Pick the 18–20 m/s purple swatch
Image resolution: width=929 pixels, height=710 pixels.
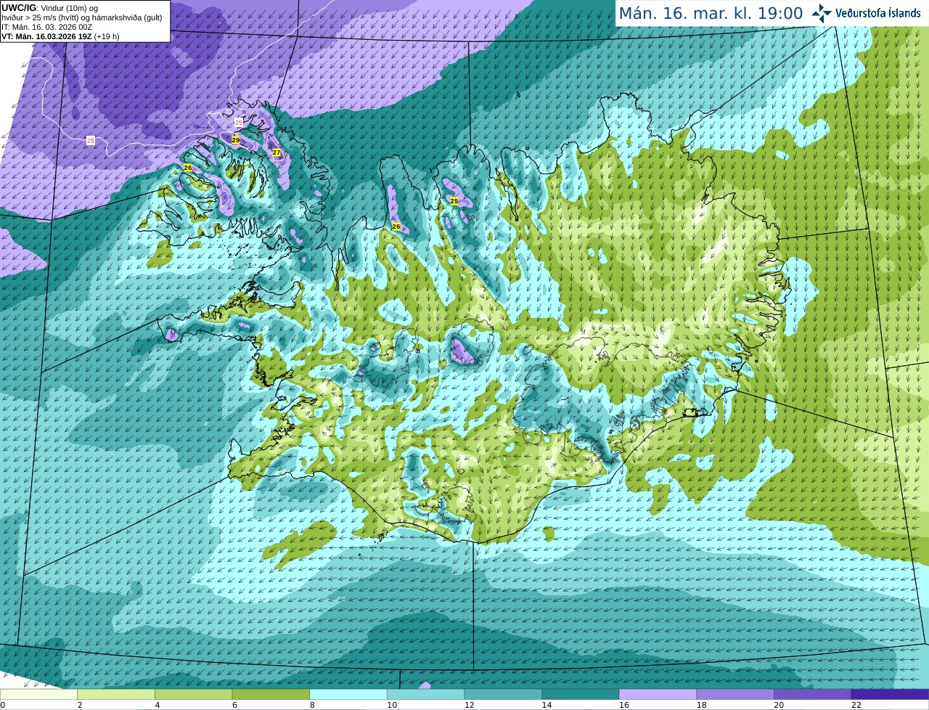(x=735, y=694)
